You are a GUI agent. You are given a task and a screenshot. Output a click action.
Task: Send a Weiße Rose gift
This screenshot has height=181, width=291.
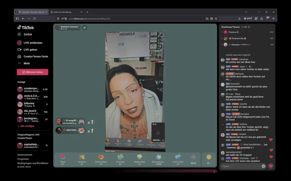click(139, 159)
